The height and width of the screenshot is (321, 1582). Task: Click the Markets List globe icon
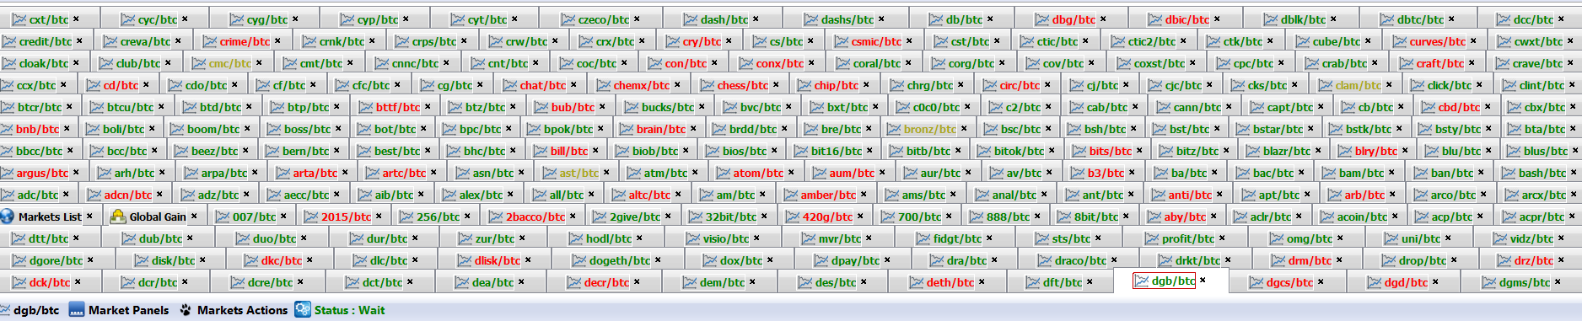click(x=8, y=217)
